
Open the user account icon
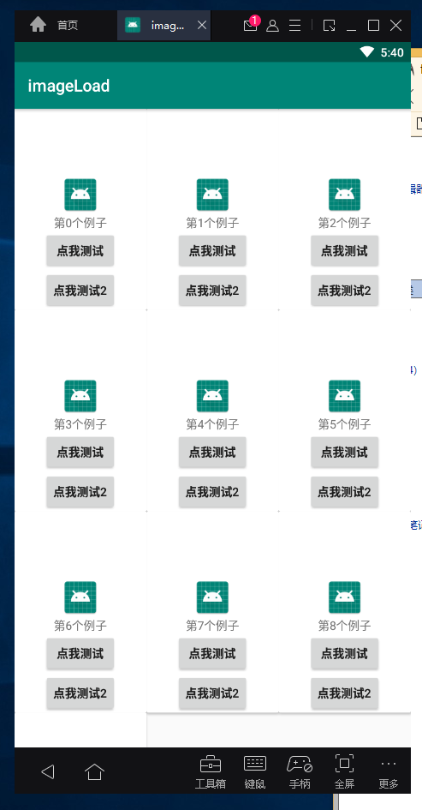[272, 26]
